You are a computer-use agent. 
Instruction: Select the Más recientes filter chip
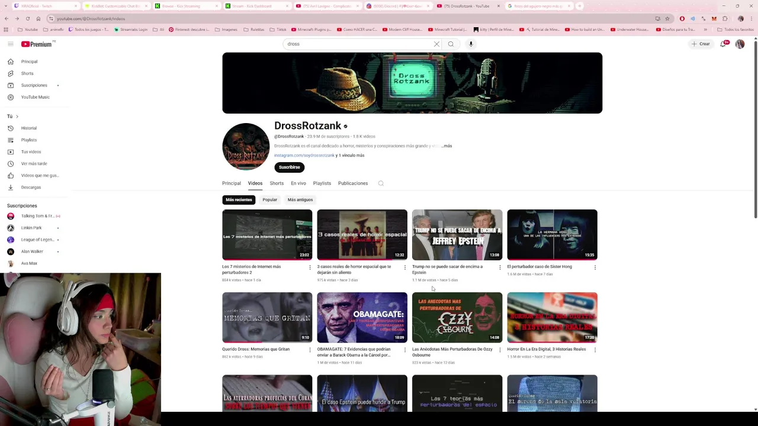tap(239, 200)
